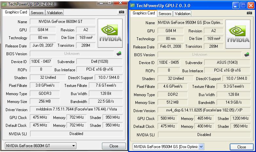Close GPU-Z 0.2.8 with title bar X
The image size is (256, 152).
(x=120, y=3)
